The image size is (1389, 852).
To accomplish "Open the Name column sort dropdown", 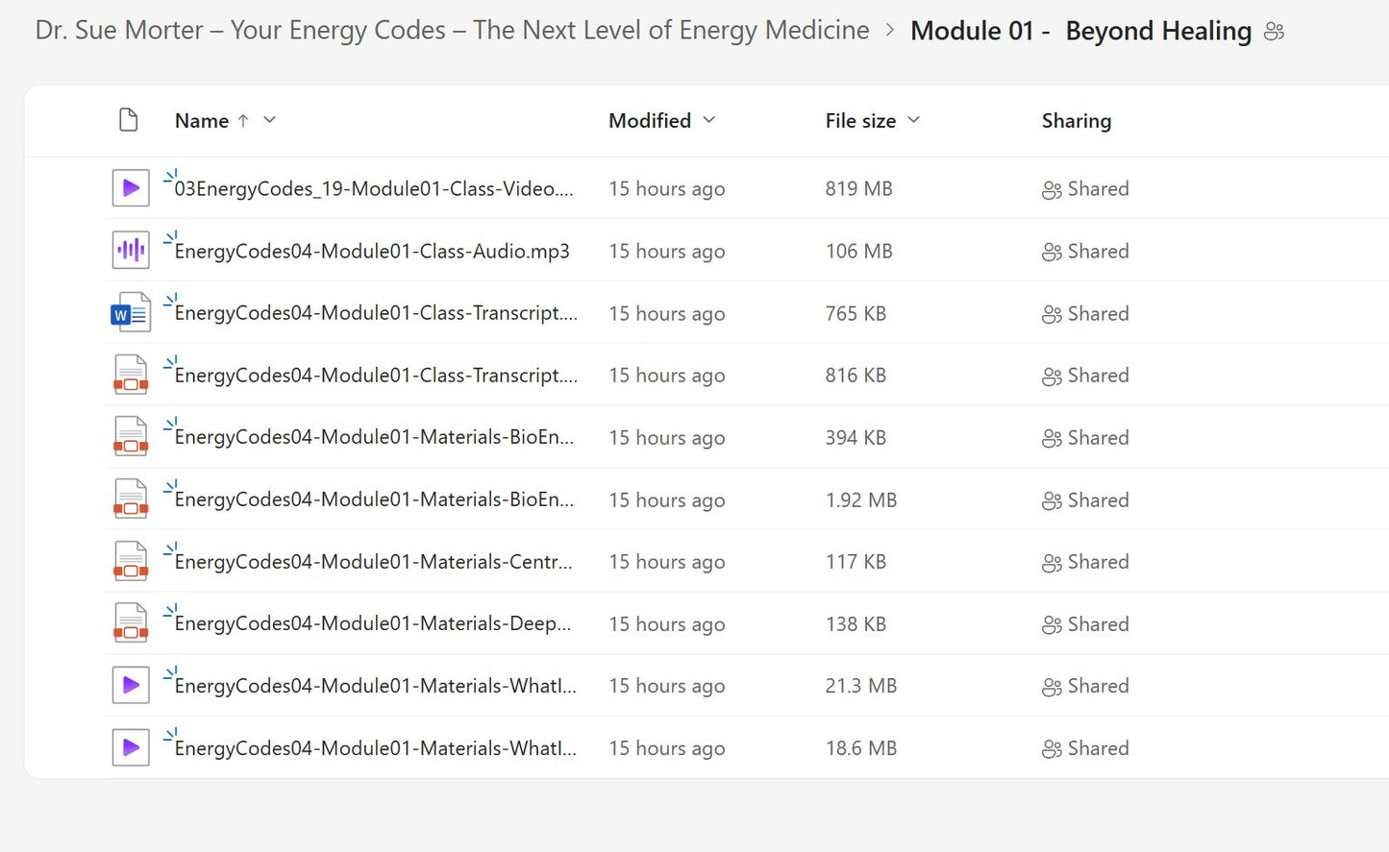I will pyautogui.click(x=270, y=120).
